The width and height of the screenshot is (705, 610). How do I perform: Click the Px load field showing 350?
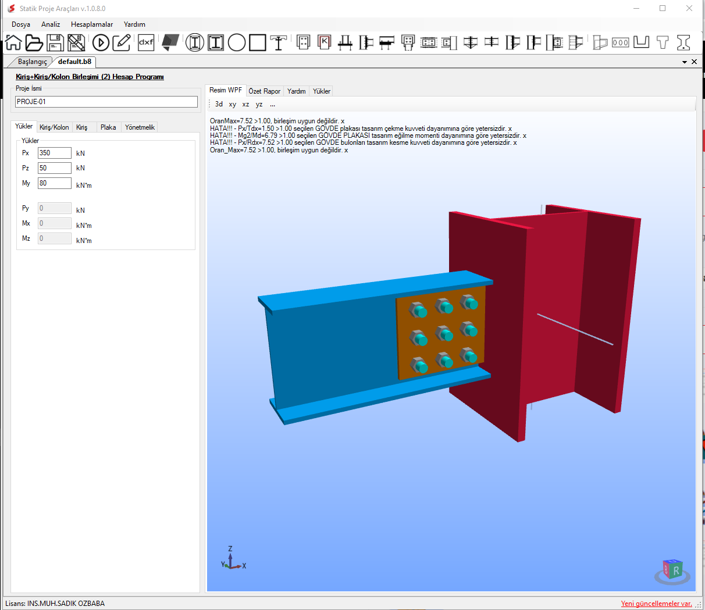(x=55, y=153)
